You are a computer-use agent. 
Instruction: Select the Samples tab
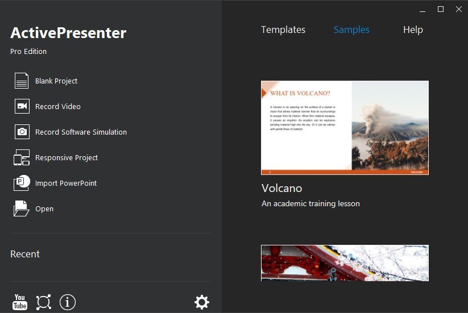coord(351,30)
